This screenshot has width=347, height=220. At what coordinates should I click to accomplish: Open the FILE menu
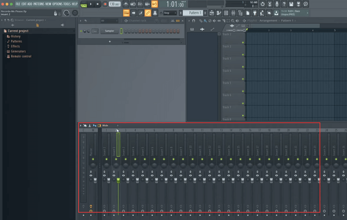pos(18,4)
